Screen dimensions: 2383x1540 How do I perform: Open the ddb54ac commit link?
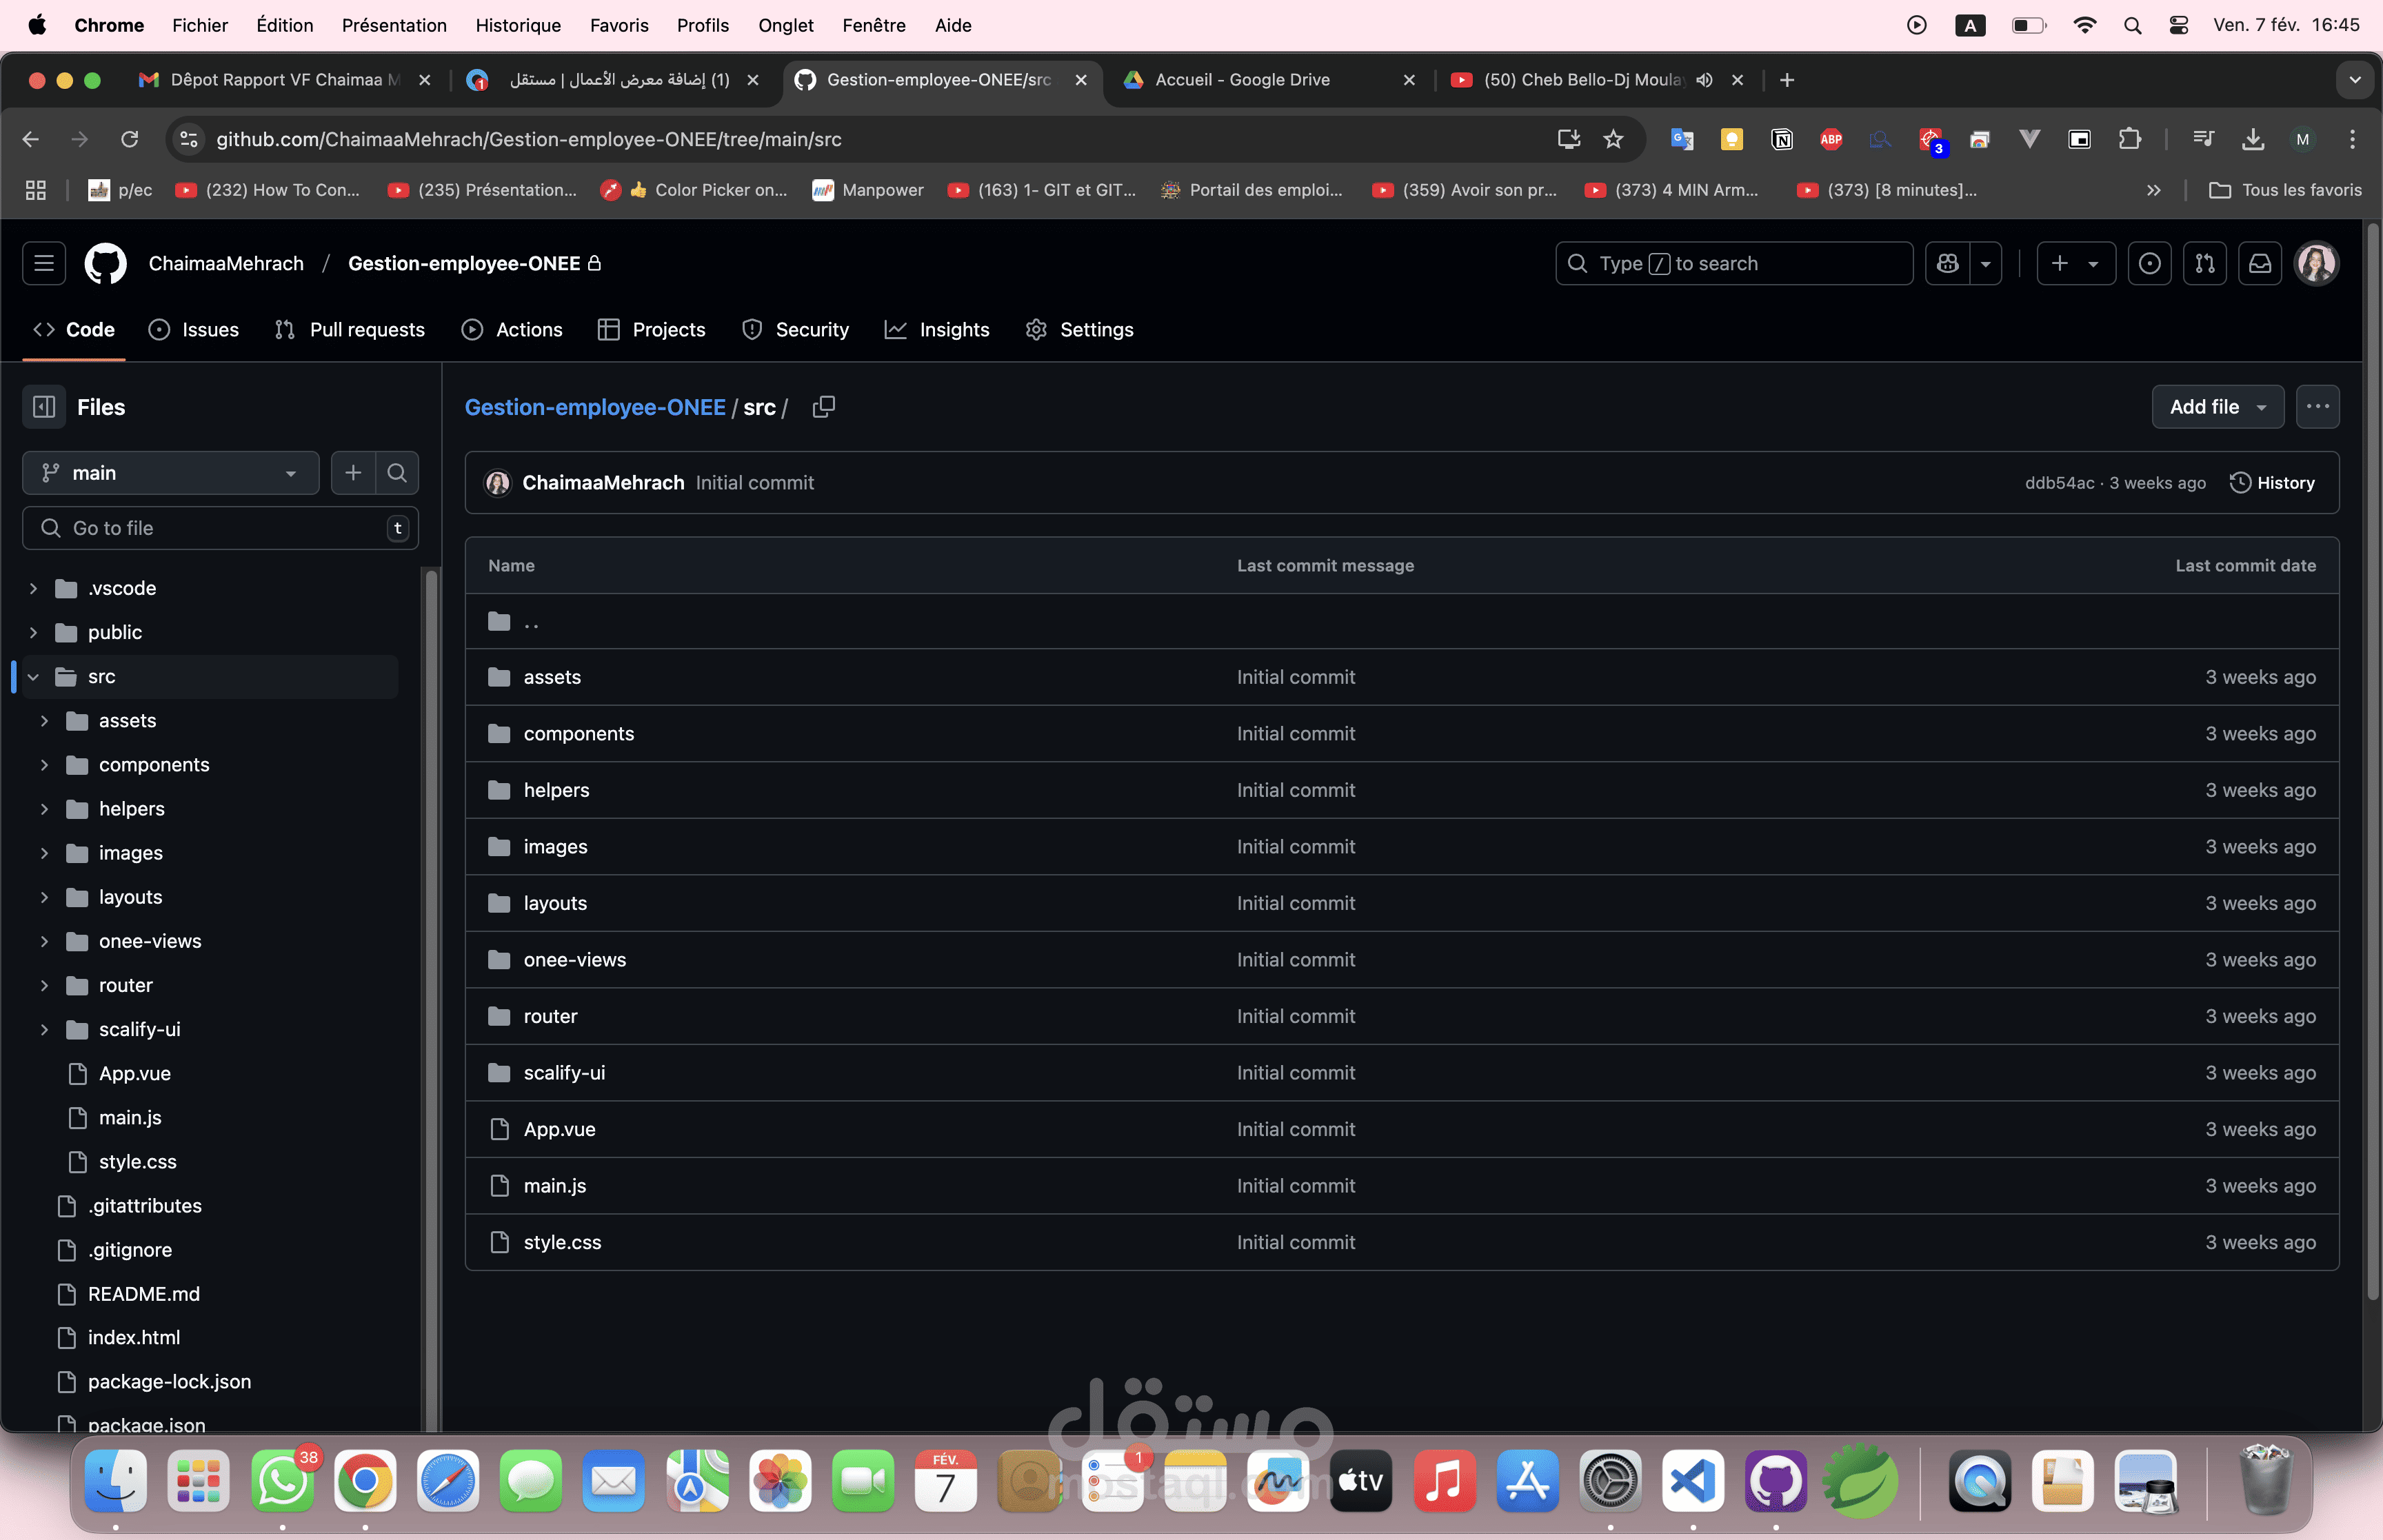point(2059,483)
